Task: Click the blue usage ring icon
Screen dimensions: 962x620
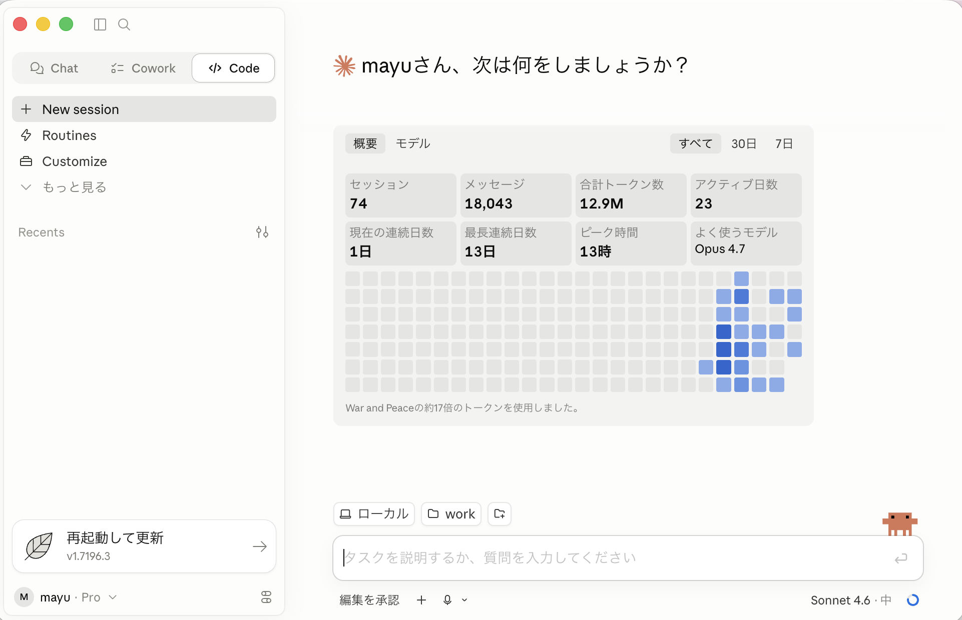Action: [x=913, y=600]
